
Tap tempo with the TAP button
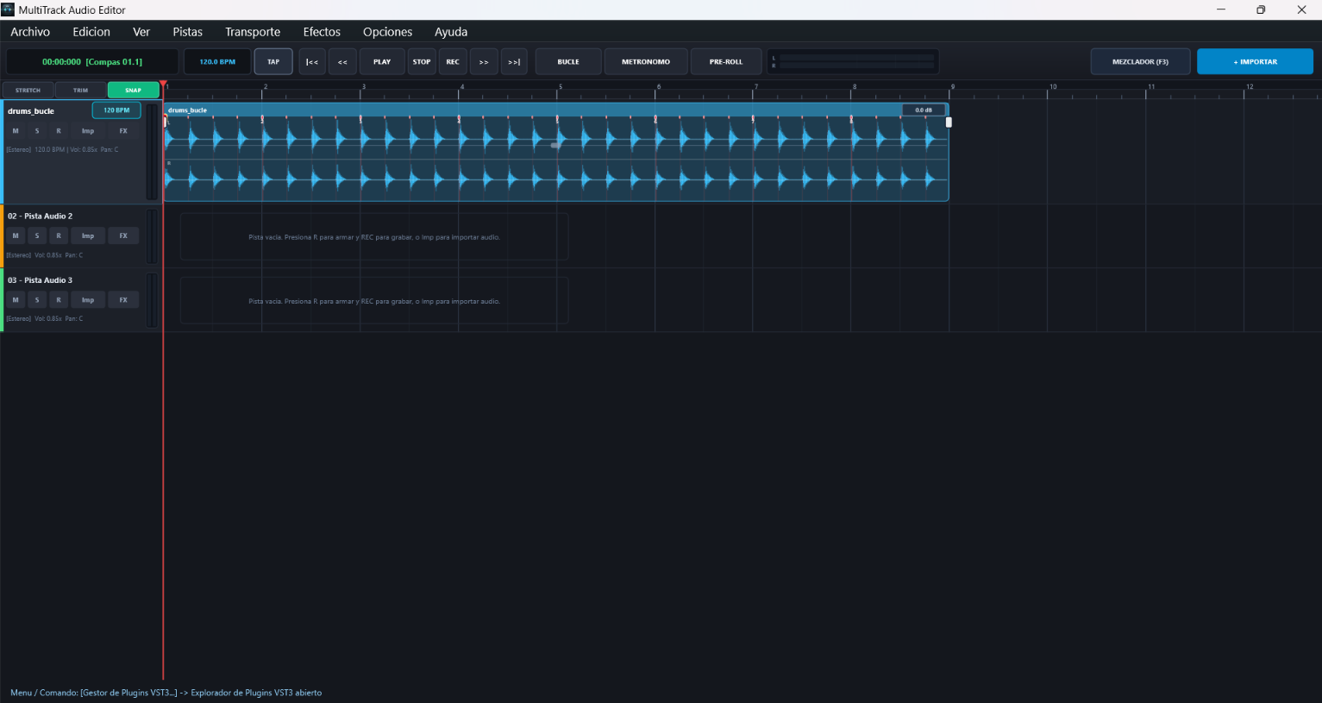pyautogui.click(x=273, y=62)
